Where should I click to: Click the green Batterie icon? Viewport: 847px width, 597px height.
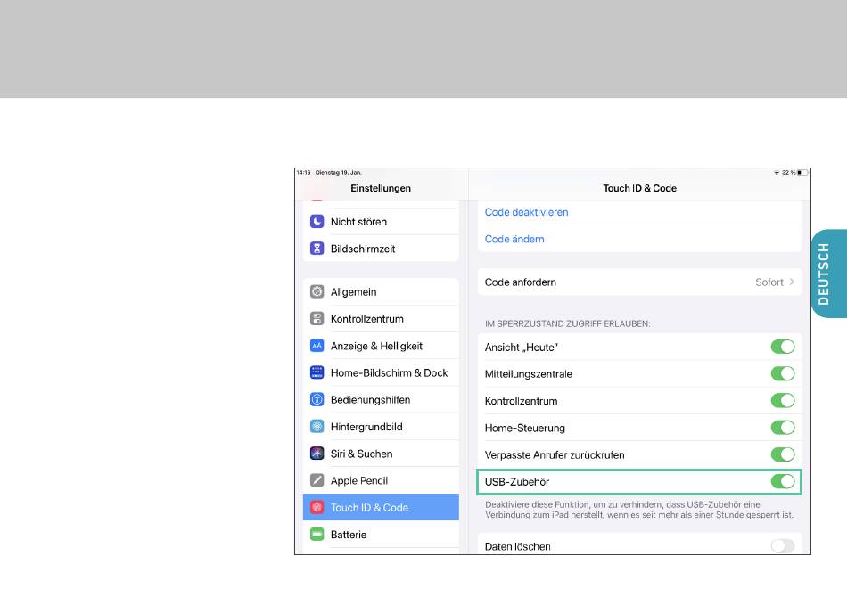[317, 535]
